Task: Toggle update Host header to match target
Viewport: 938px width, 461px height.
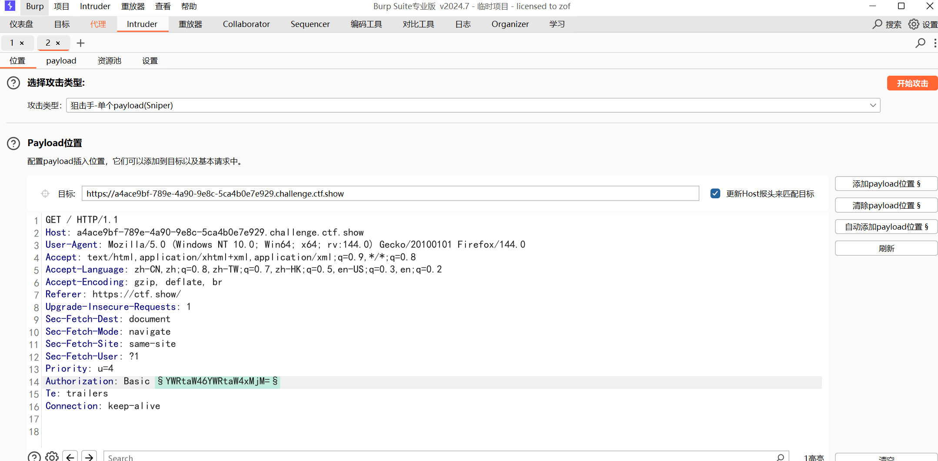Action: point(715,194)
